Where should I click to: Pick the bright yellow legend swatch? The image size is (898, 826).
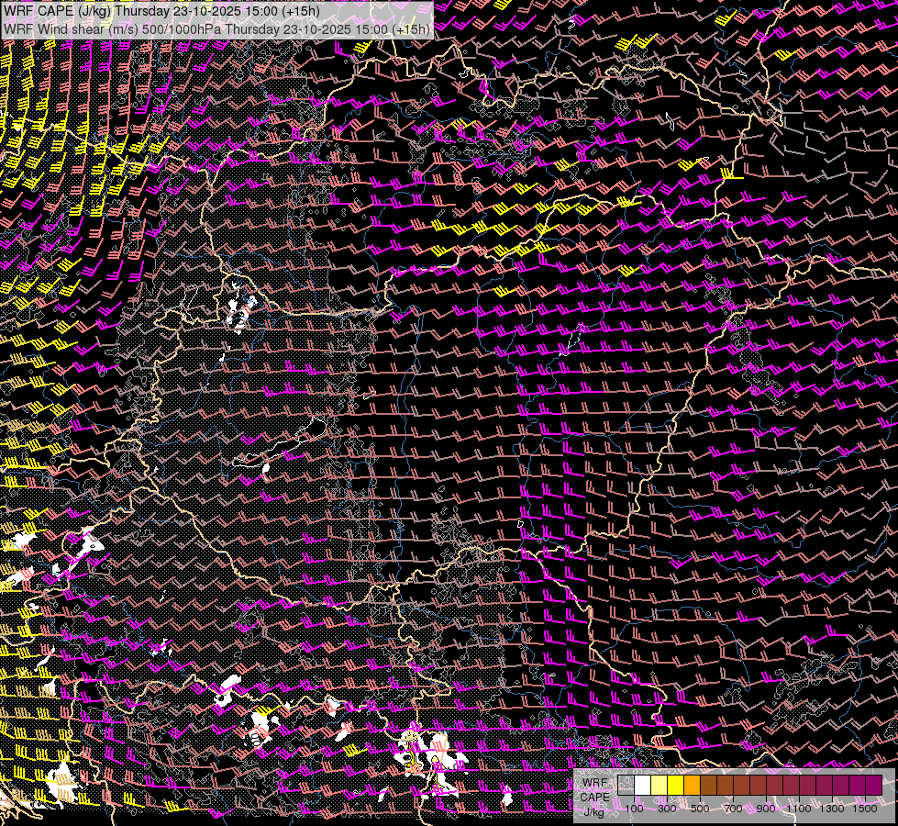click(676, 786)
